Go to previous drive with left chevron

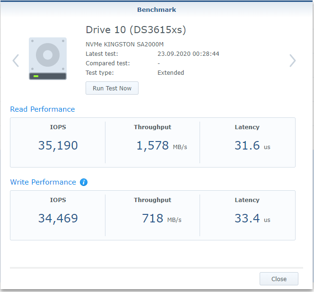[x=16, y=61]
